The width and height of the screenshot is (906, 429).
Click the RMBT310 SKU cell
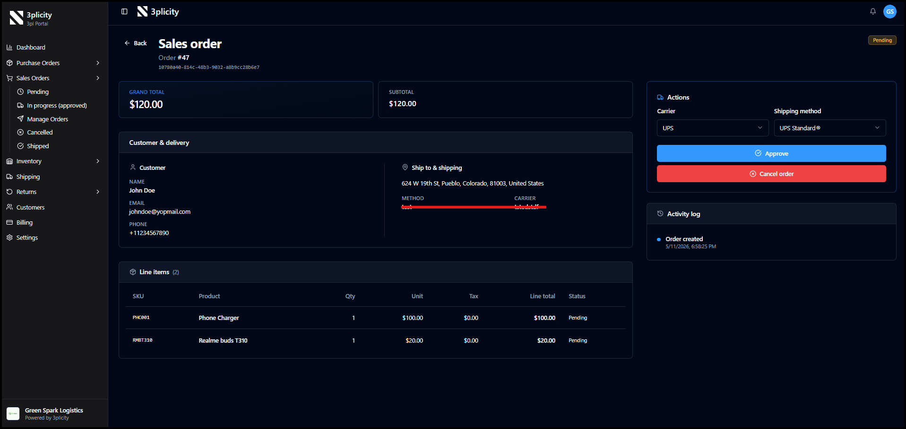coord(142,340)
